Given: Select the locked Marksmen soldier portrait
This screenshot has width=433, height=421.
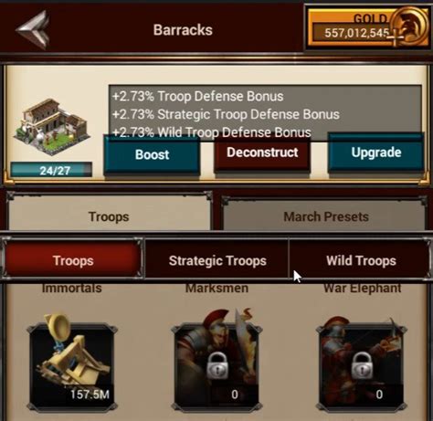Looking at the screenshot, I should point(216,361).
